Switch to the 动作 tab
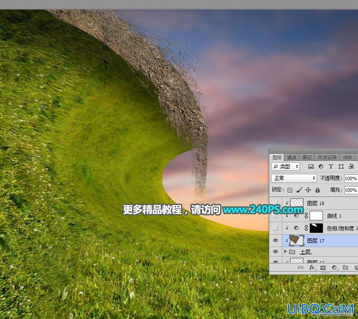Viewport: 358px width, 319px height. [x=348, y=158]
